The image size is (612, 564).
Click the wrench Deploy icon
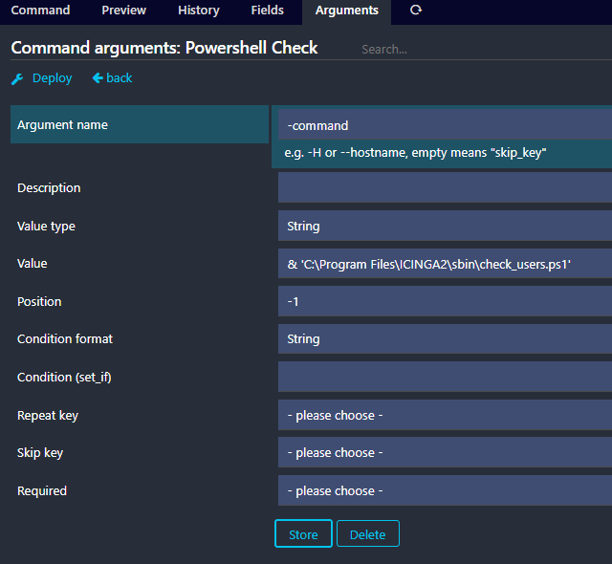(17, 78)
